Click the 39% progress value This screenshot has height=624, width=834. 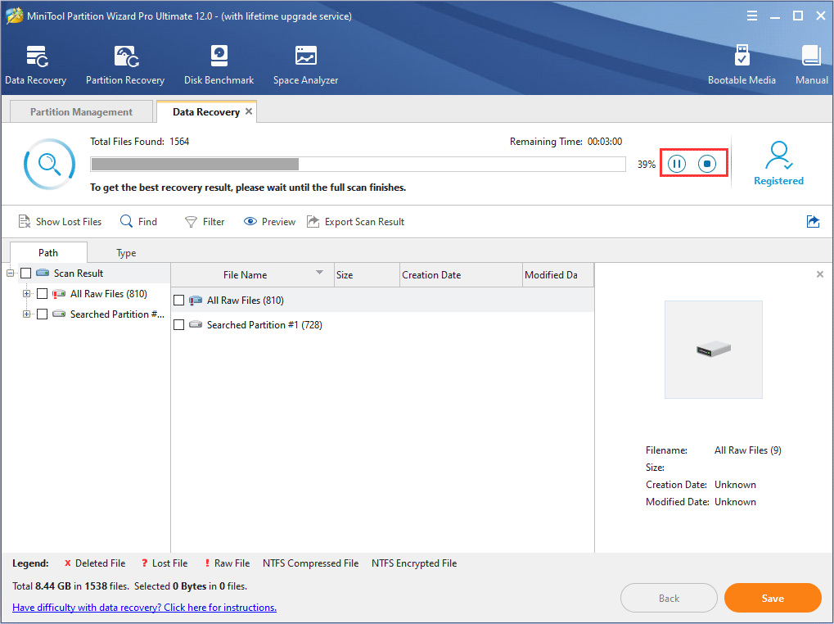(x=647, y=165)
